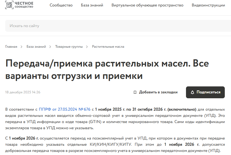Select the Растительные масла breadcrumb
Screen dimensions: 231x155
click(108, 47)
